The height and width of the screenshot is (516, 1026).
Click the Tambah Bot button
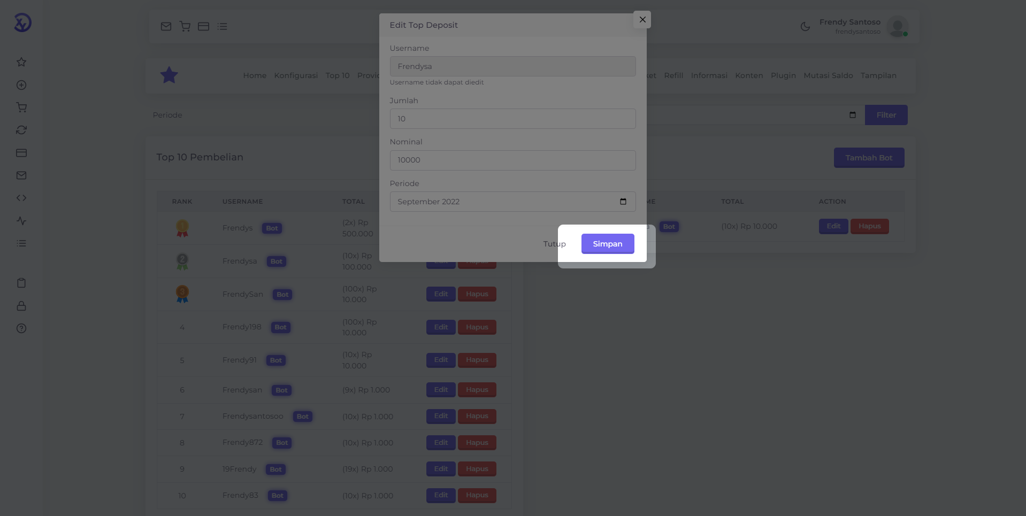click(x=869, y=158)
